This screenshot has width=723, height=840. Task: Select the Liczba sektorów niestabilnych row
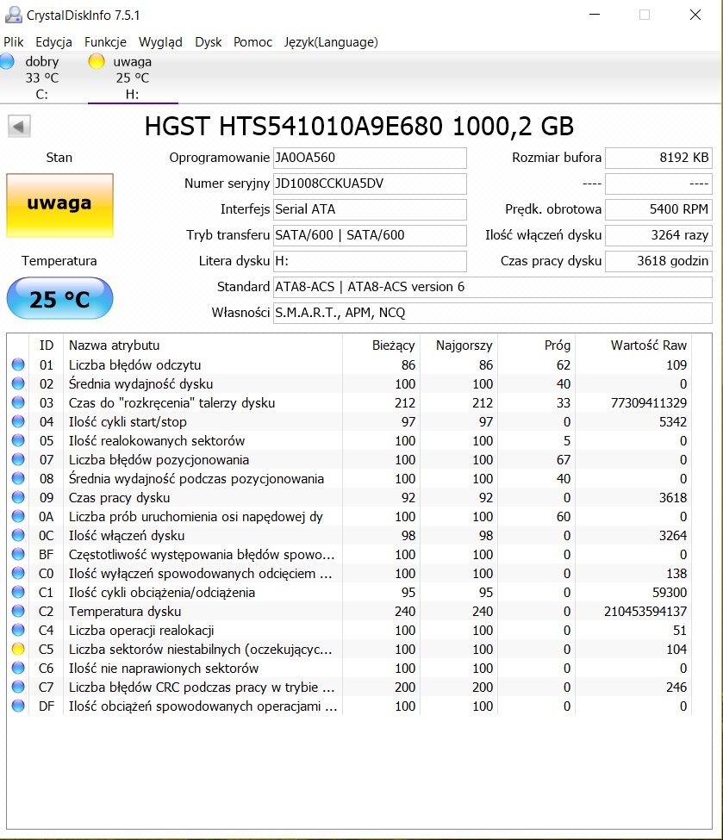[351, 650]
